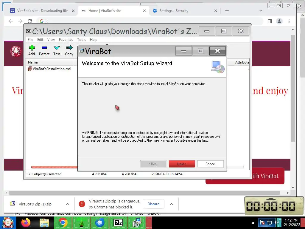Open 7-Zip from the taskbar
Screen dimensions: 305x229
(x=118, y=223)
